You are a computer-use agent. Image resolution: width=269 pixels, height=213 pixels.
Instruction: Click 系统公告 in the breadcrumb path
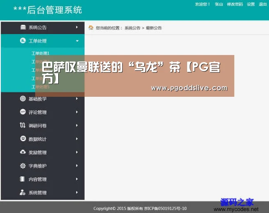pos(133,28)
